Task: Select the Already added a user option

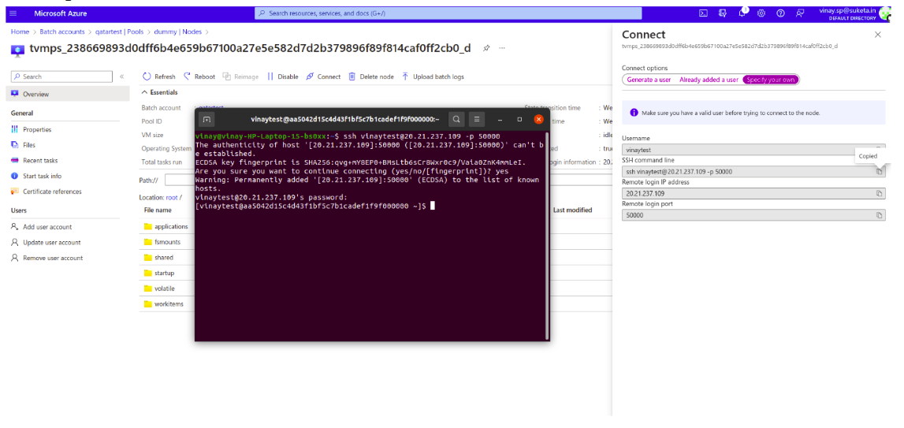Action: point(709,80)
